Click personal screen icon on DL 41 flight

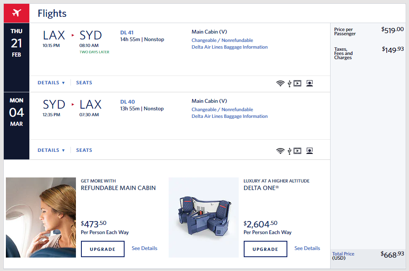click(310, 83)
